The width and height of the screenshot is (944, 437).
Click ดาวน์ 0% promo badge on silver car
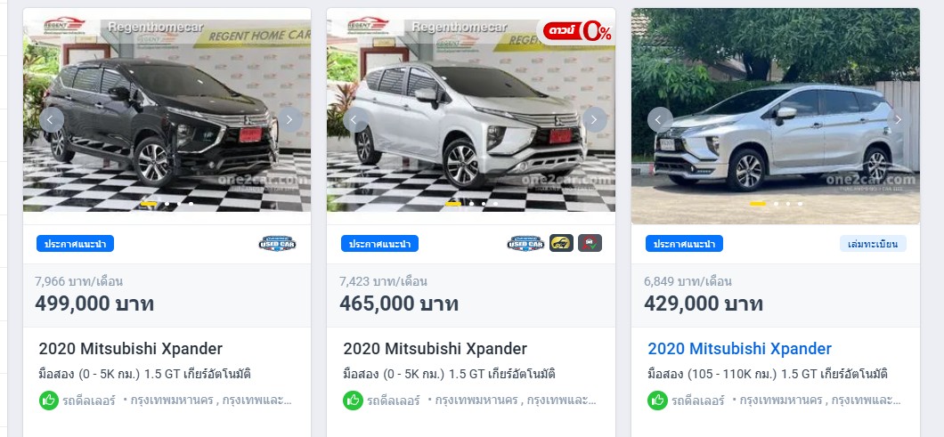coord(577,31)
